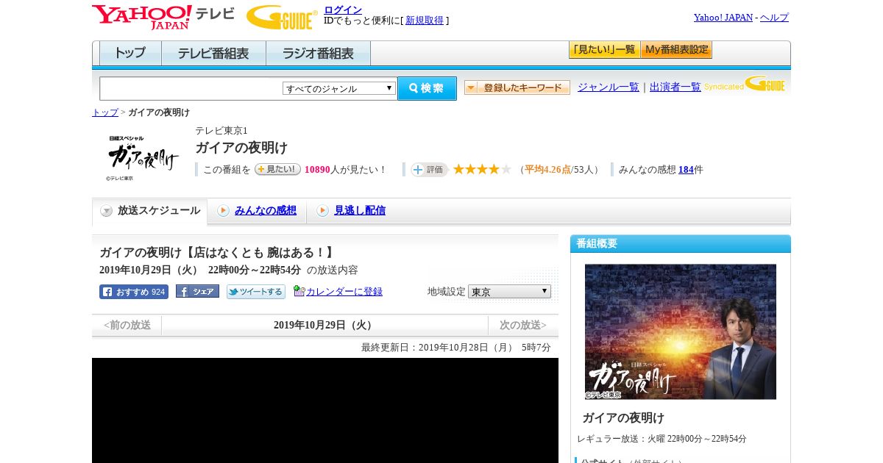Click the テレビ東京1 channel label
The width and height of the screenshot is (883, 463).
[x=221, y=131]
